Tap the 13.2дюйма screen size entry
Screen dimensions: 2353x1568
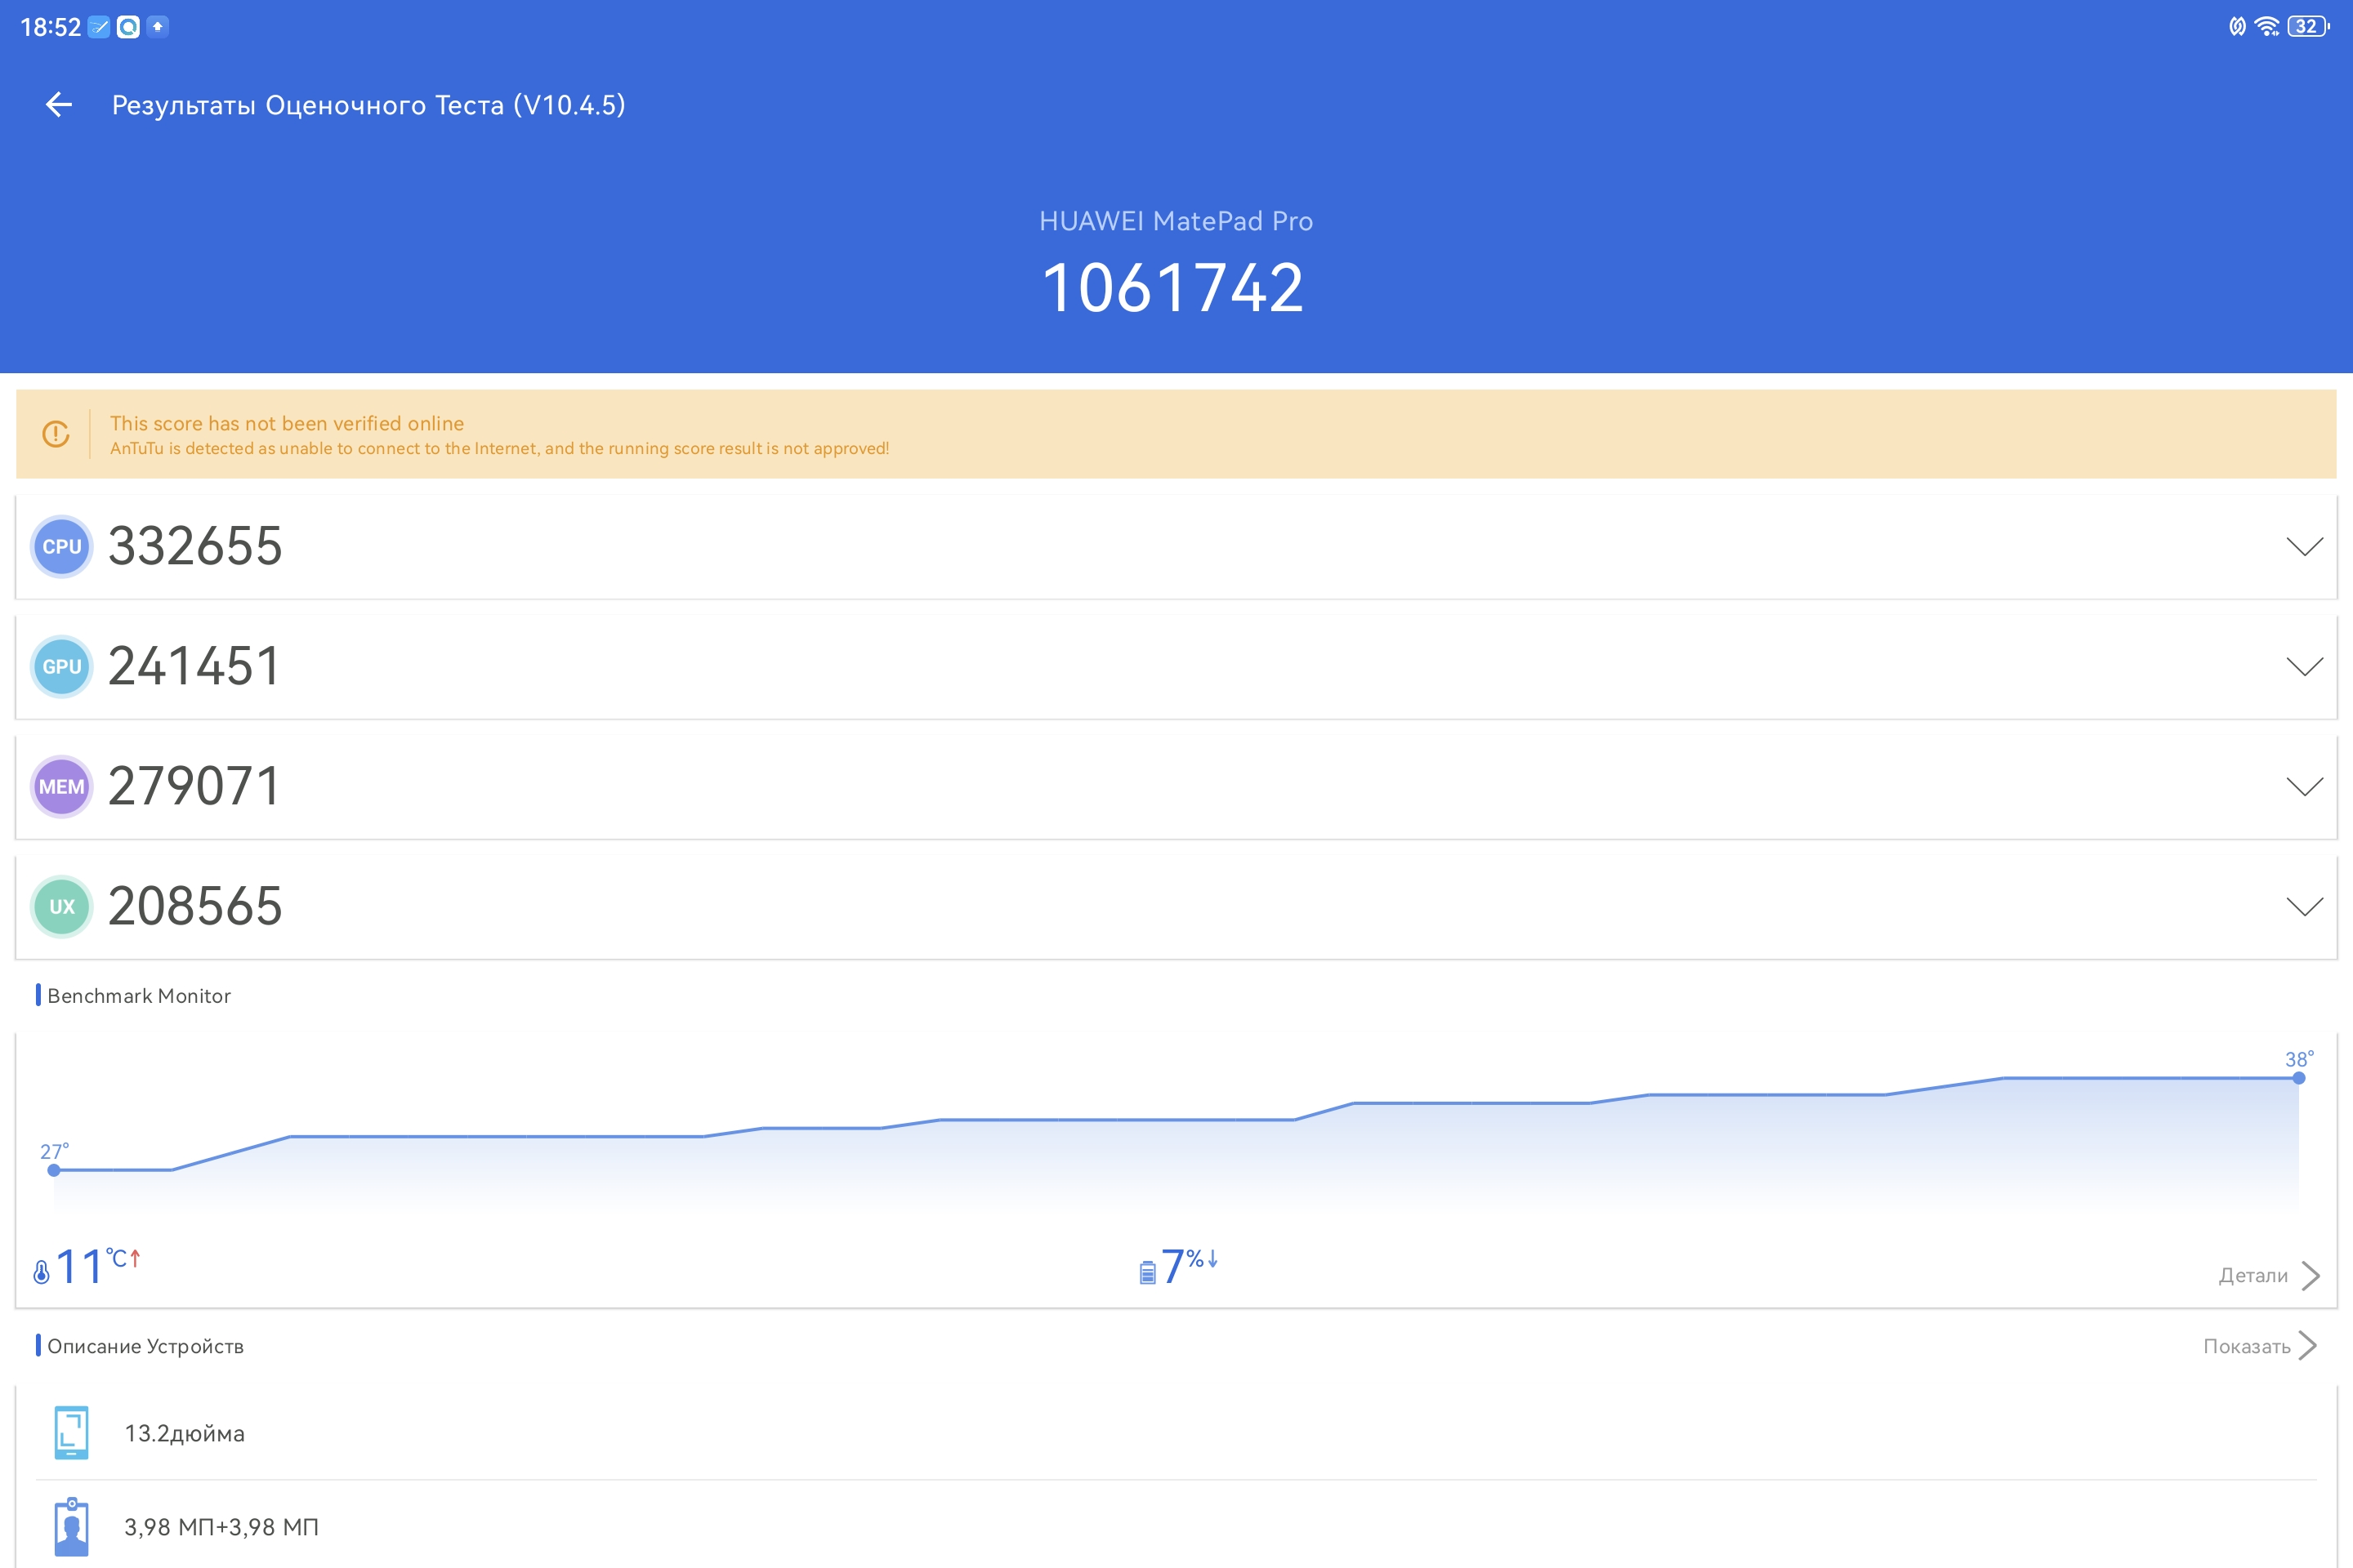[184, 1433]
